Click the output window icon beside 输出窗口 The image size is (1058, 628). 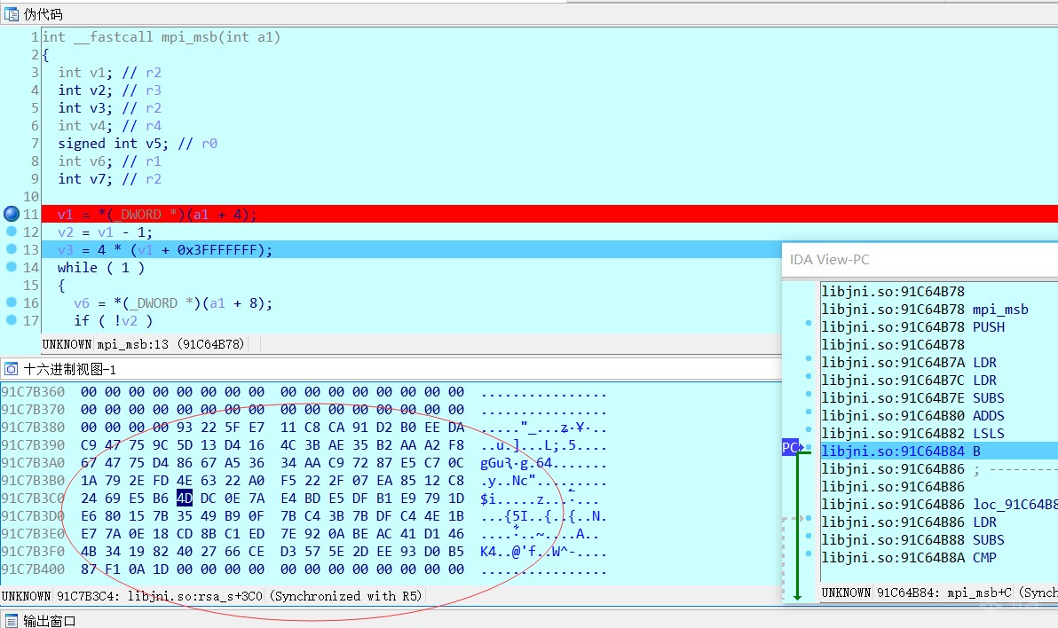click(12, 620)
